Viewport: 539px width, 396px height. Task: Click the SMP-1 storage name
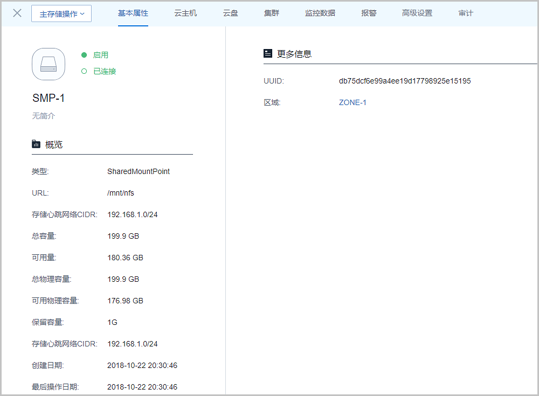(49, 98)
